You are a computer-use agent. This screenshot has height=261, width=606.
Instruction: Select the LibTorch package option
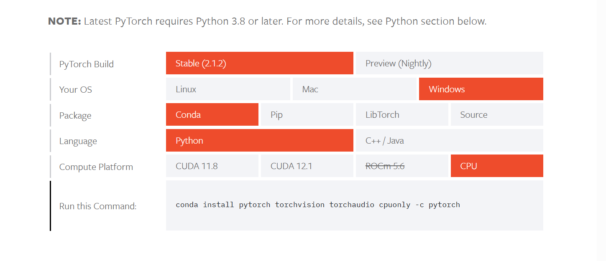click(402, 114)
